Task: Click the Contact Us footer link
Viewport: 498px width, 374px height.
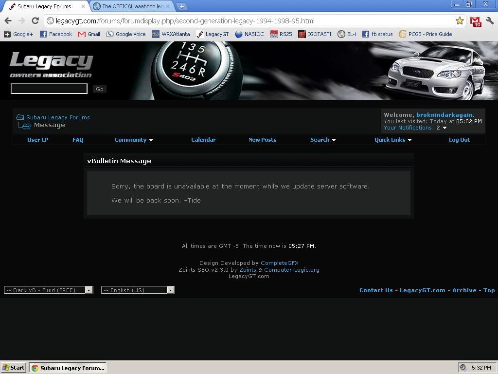Action: pos(376,290)
